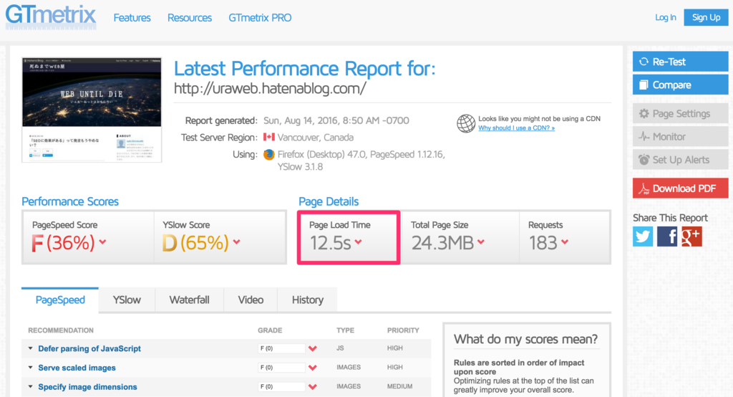Click grade bar F (0) for Defer parsing
The height and width of the screenshot is (397, 733).
click(x=281, y=348)
